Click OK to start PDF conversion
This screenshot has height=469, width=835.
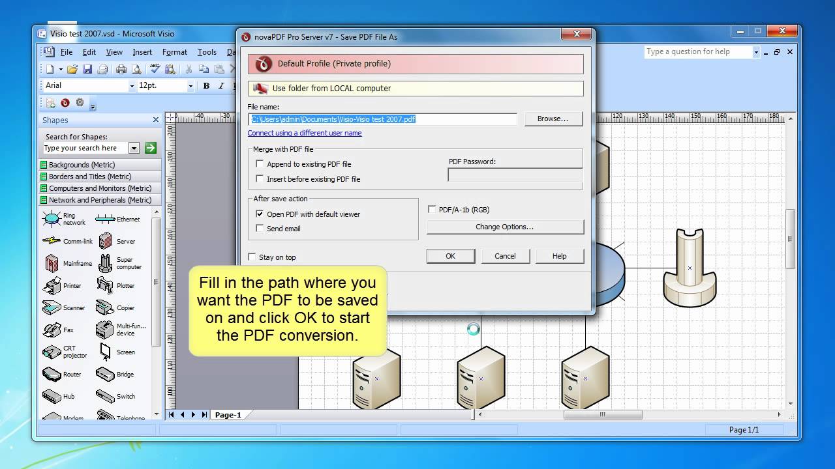450,256
